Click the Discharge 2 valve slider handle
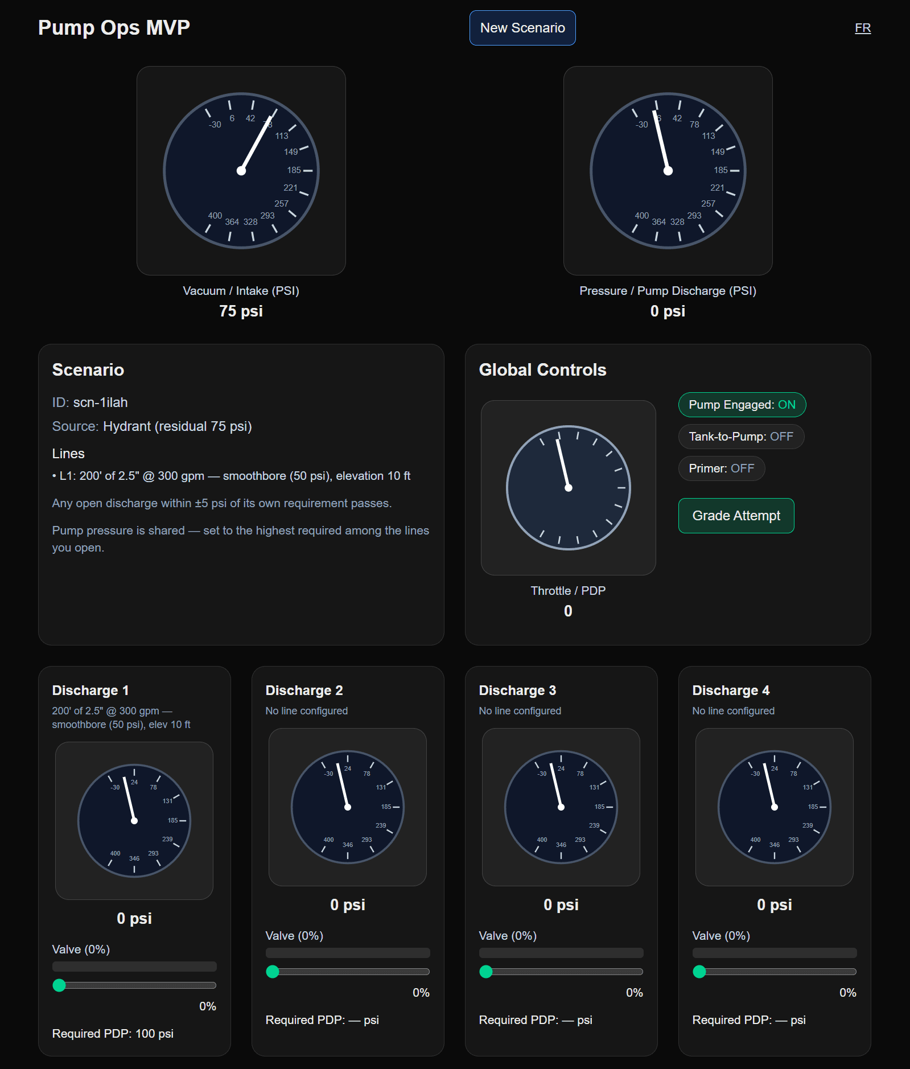This screenshot has width=910, height=1069. (273, 972)
